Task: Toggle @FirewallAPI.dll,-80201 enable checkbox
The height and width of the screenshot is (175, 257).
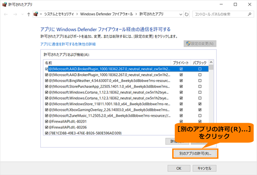Action: [x=47, y=122]
